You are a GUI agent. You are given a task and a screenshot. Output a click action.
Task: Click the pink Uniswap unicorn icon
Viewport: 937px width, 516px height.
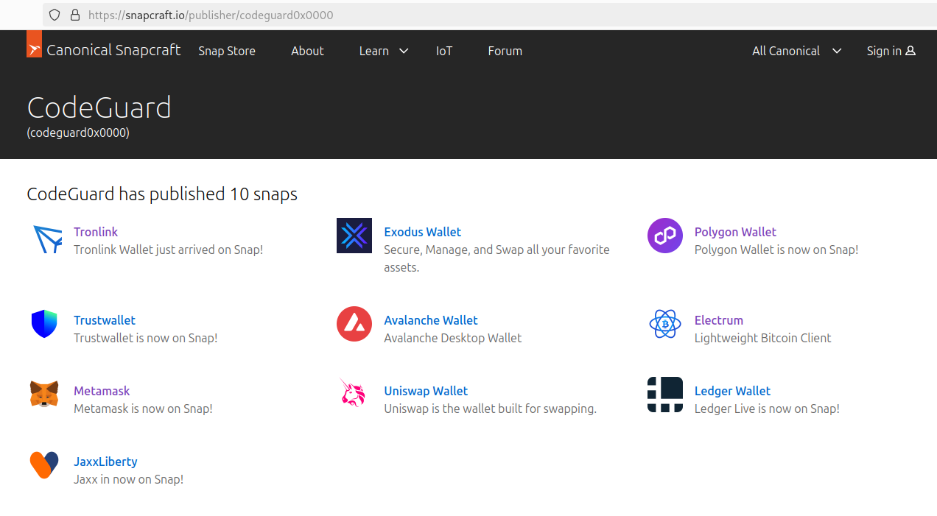coord(354,394)
